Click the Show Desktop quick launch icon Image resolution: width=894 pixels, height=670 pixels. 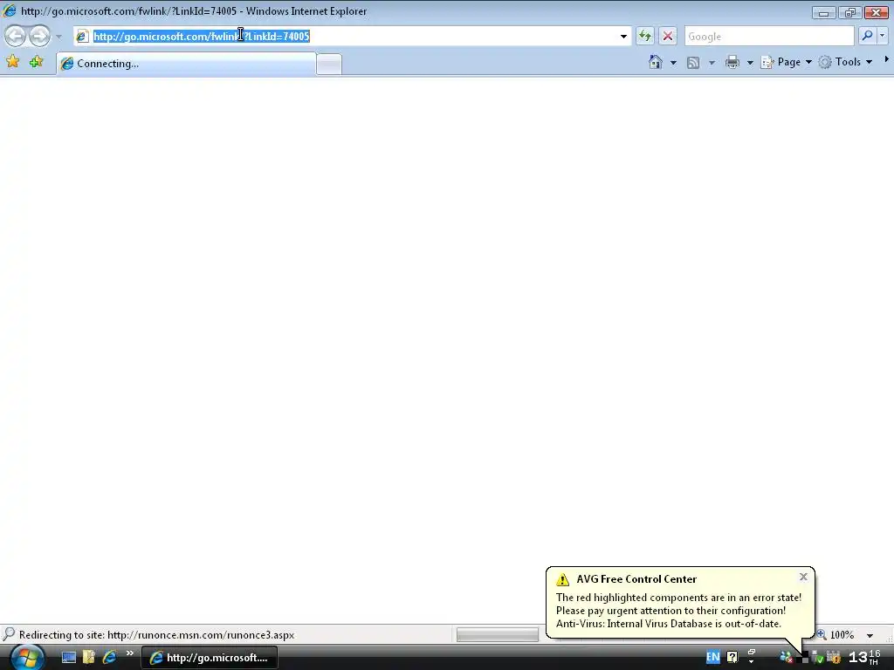click(x=69, y=658)
